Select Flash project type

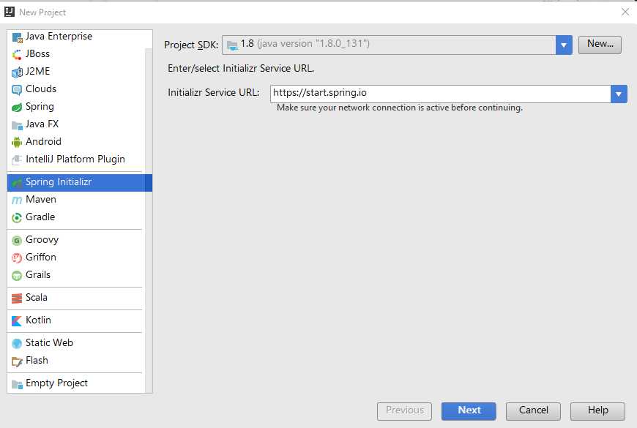point(75,360)
